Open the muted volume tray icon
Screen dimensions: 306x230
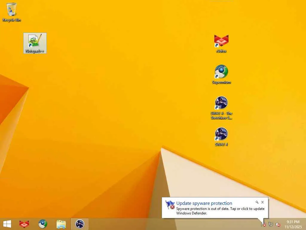pyautogui.click(x=278, y=224)
